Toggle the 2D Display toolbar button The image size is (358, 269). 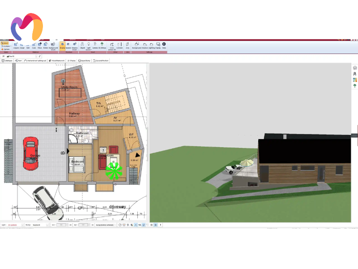[x=71, y=60]
